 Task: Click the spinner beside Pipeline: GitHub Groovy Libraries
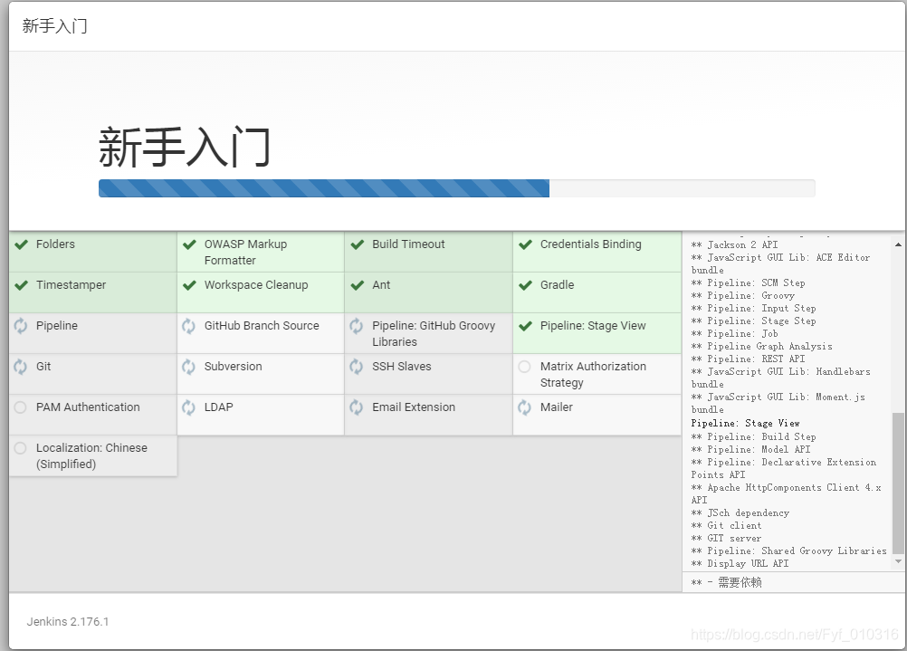click(357, 326)
